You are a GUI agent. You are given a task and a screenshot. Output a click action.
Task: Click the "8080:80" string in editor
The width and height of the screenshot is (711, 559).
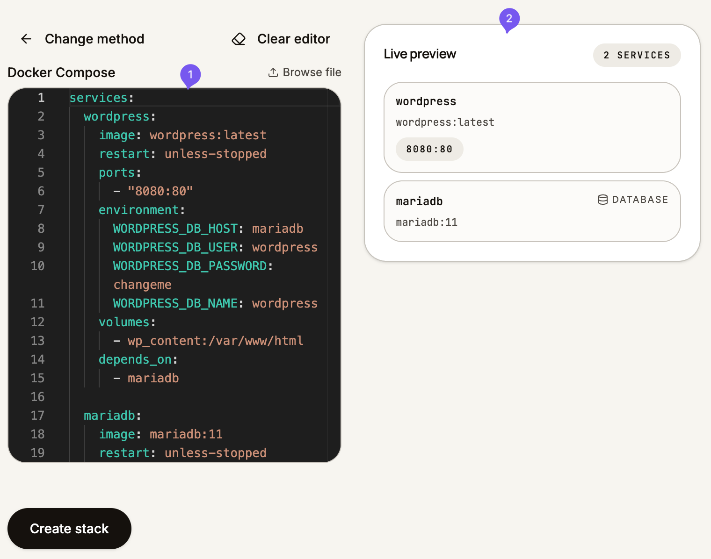(x=160, y=191)
